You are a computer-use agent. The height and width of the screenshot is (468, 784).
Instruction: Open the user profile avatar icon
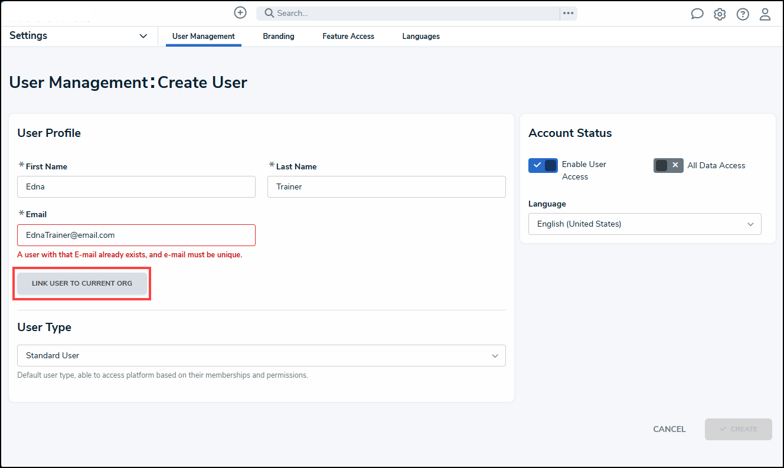765,13
